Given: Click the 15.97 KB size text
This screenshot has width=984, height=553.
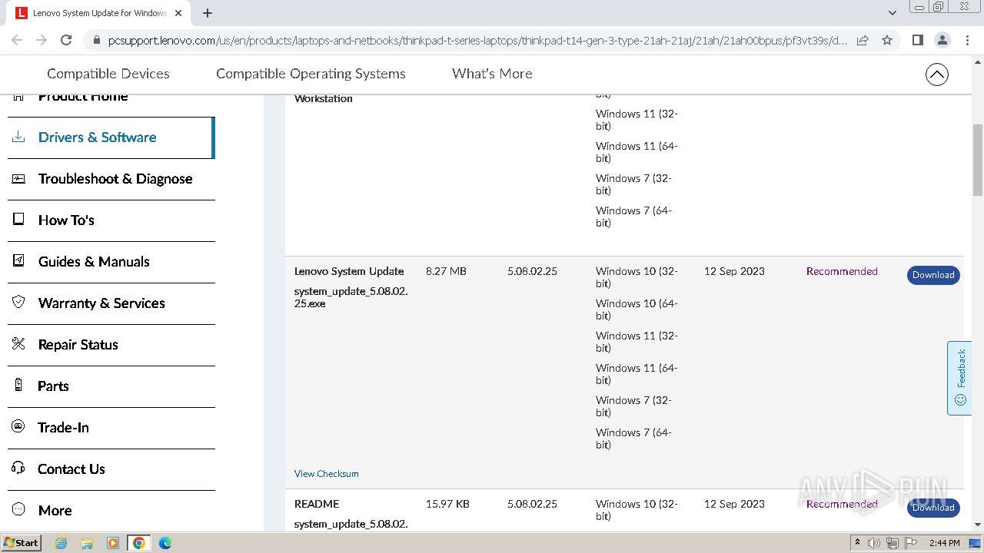Looking at the screenshot, I should [447, 504].
